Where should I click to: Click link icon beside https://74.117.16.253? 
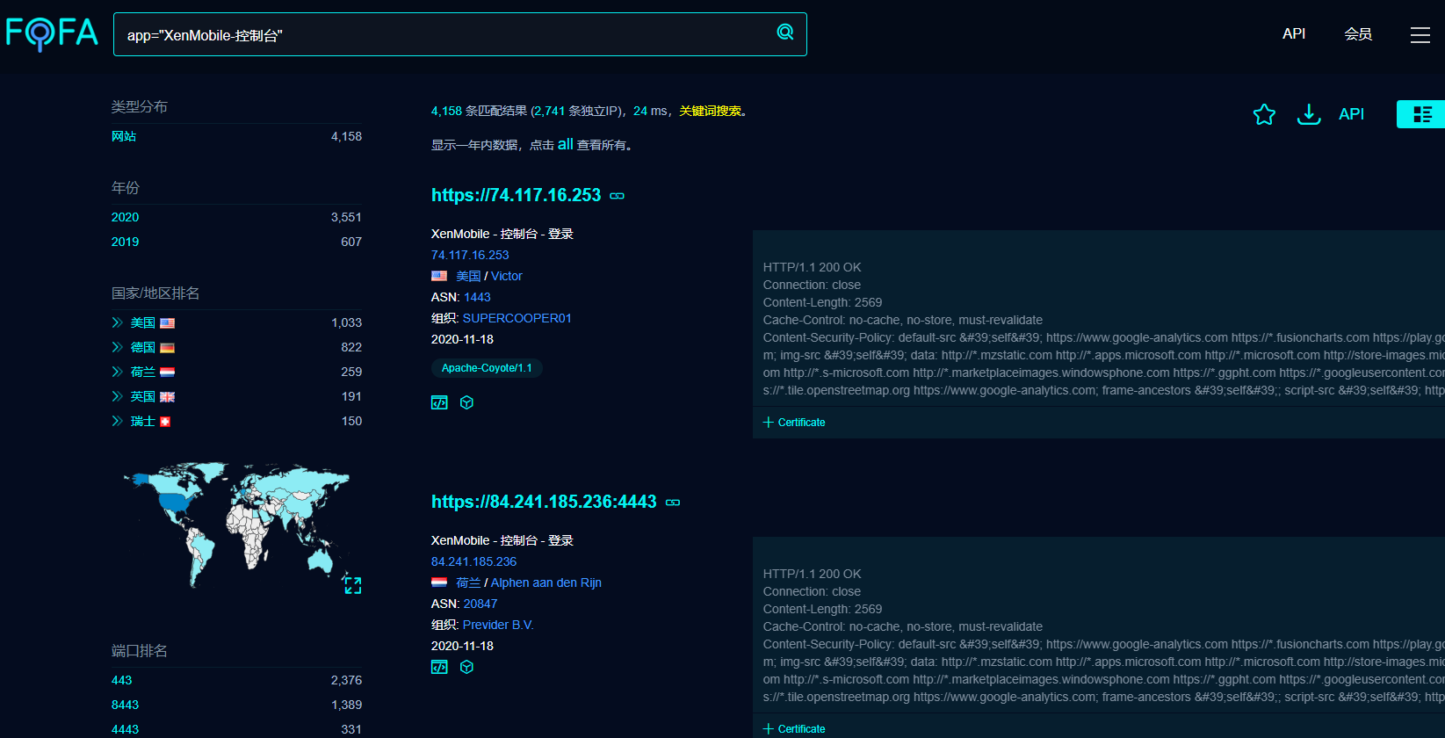pos(618,196)
